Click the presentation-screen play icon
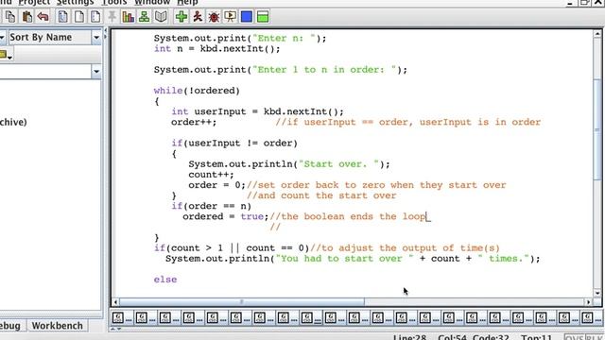605x340 pixels. point(230,17)
